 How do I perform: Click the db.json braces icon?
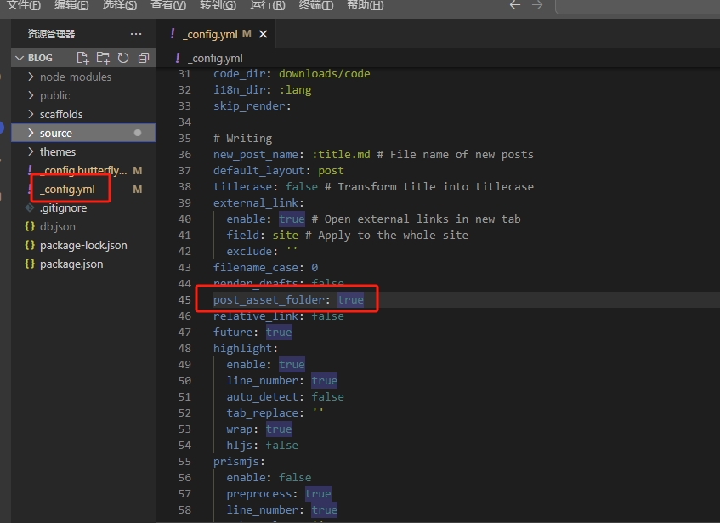(x=30, y=226)
